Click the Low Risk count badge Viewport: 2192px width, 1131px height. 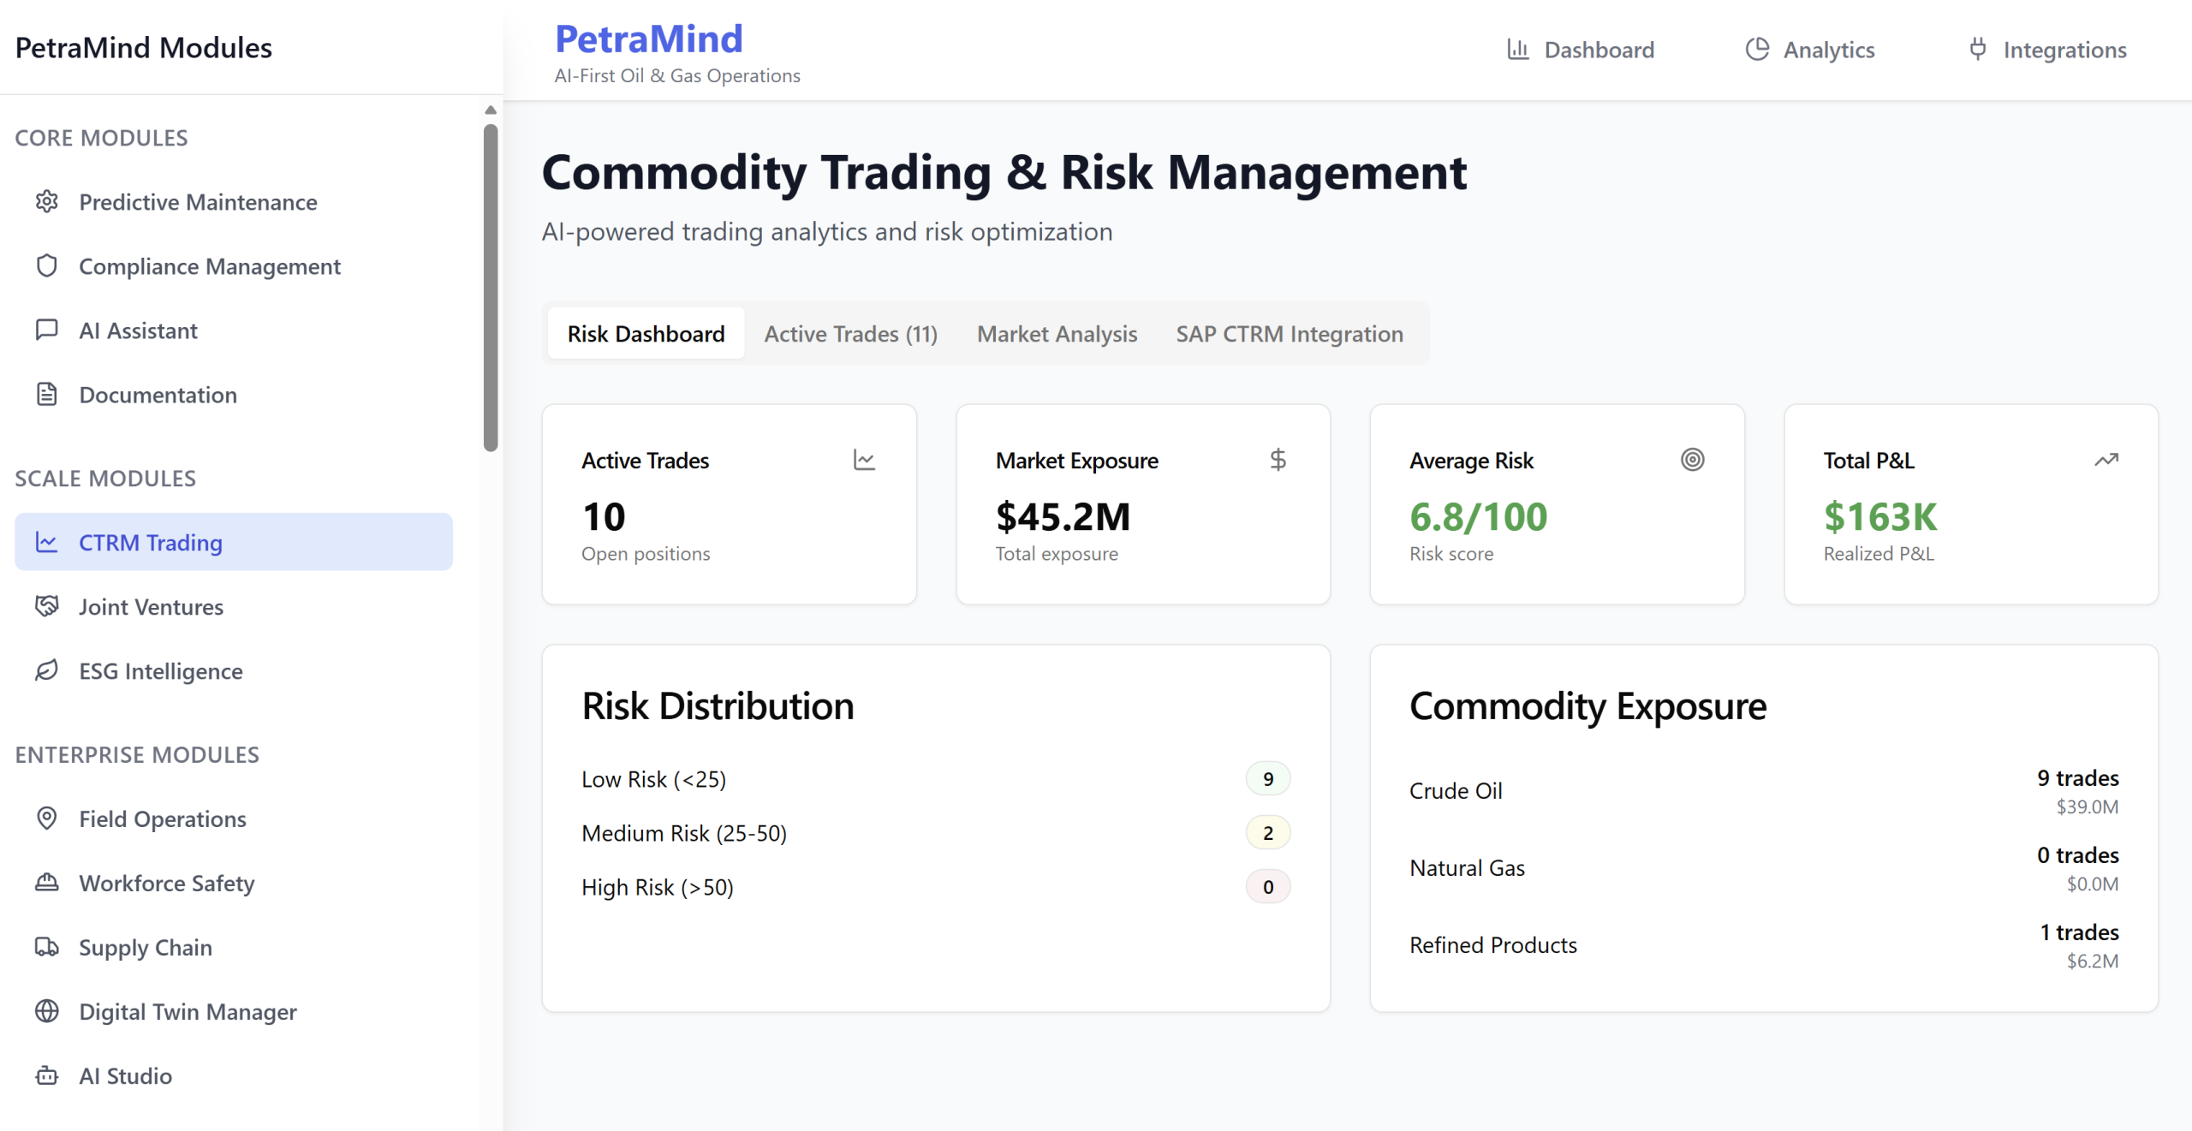point(1267,778)
